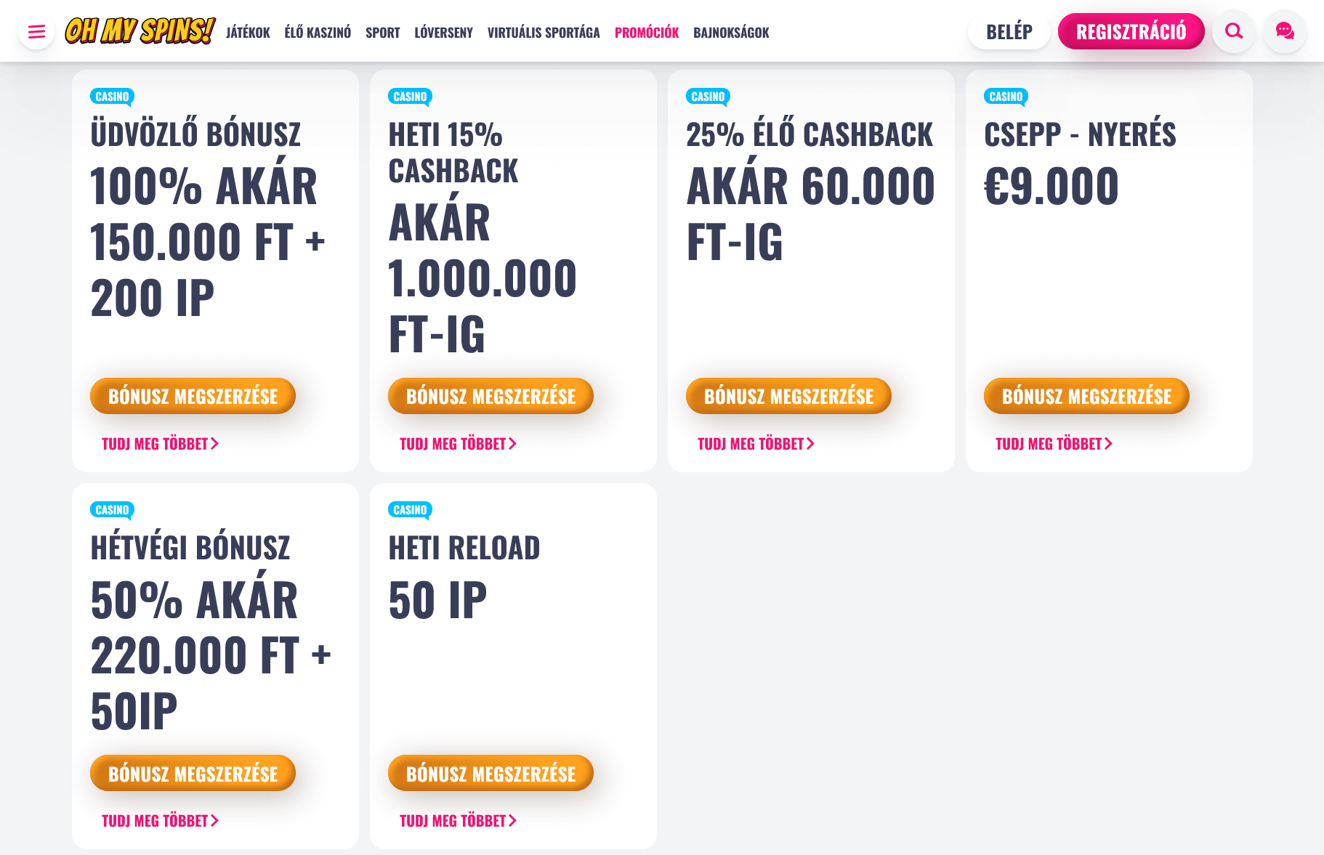
Task: Open the hamburger menu icon
Action: coord(36,32)
